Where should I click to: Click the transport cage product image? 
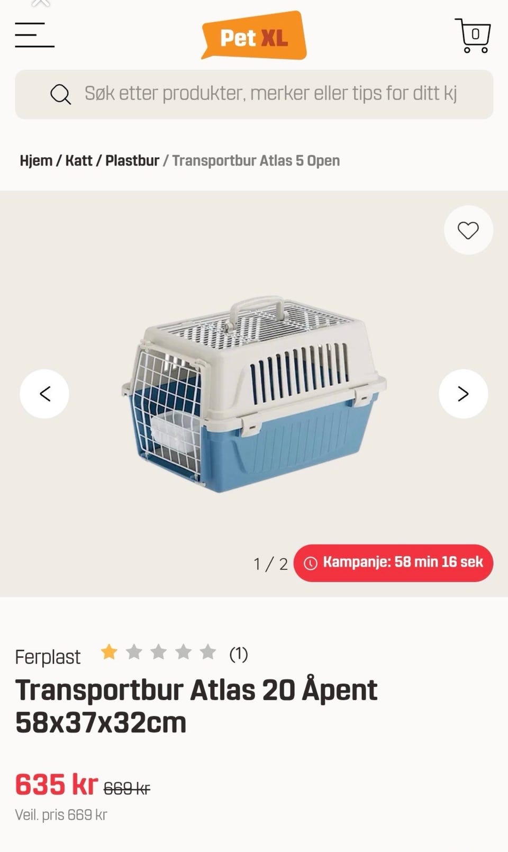tap(253, 394)
